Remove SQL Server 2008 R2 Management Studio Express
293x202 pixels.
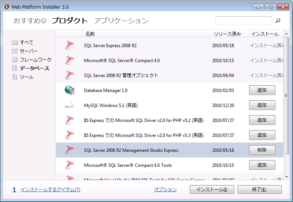point(262,150)
